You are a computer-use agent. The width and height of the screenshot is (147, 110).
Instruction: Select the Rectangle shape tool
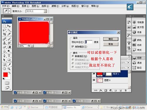pos(9,60)
